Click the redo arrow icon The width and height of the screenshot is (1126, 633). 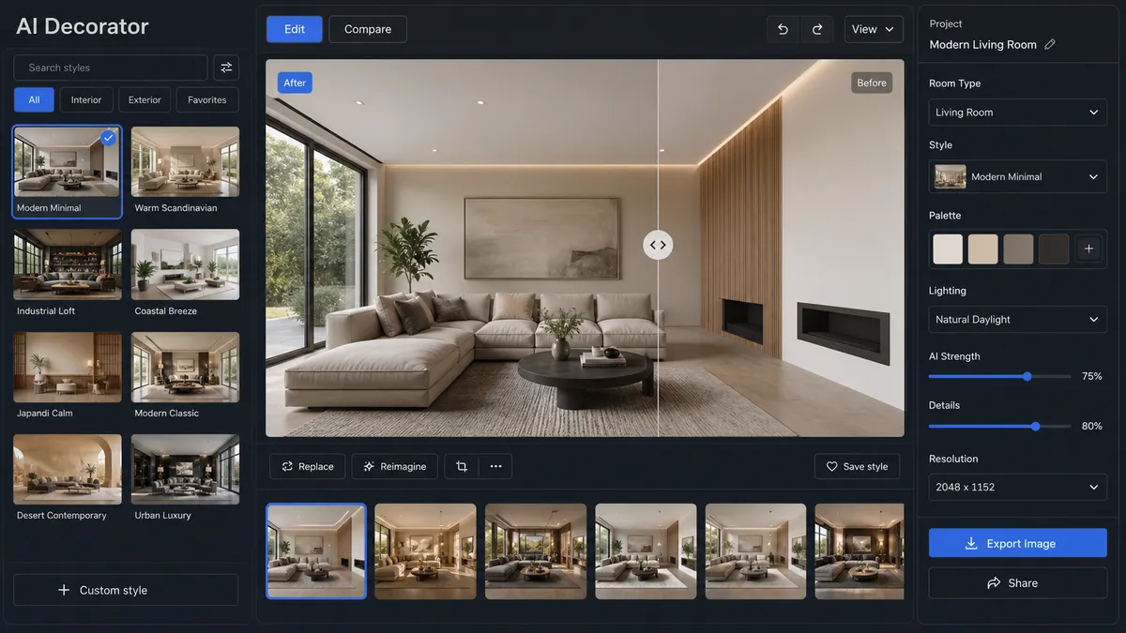click(x=817, y=29)
